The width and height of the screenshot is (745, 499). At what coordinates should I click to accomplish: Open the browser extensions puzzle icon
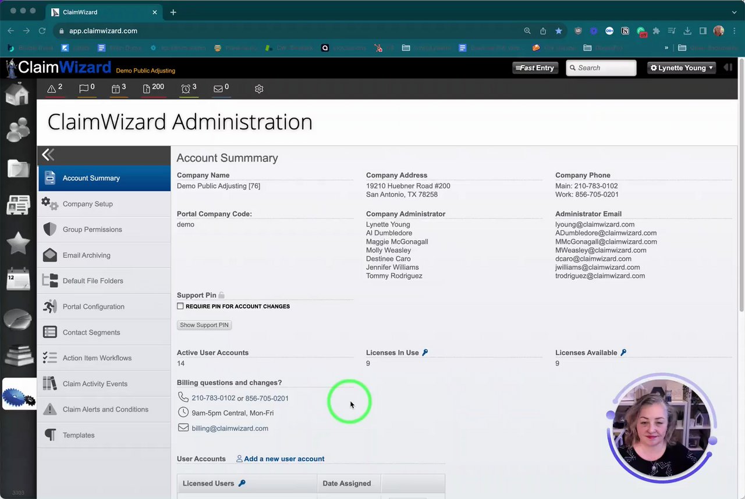tap(657, 31)
